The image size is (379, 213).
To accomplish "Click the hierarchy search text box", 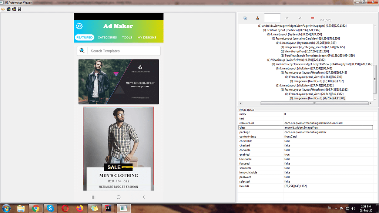I will (272, 18).
